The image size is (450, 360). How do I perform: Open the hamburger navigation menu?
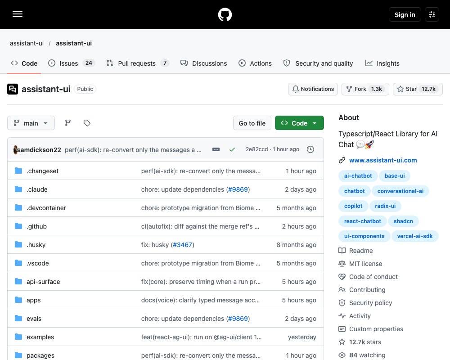[x=18, y=14]
